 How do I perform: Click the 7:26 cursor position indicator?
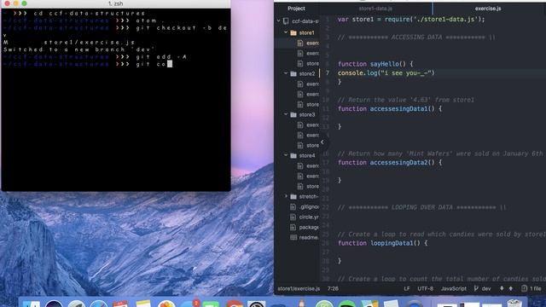[333, 288]
